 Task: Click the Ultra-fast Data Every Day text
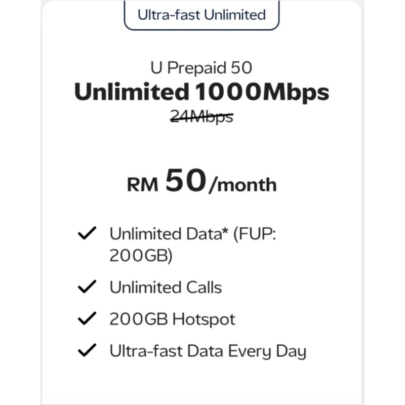tap(208, 351)
